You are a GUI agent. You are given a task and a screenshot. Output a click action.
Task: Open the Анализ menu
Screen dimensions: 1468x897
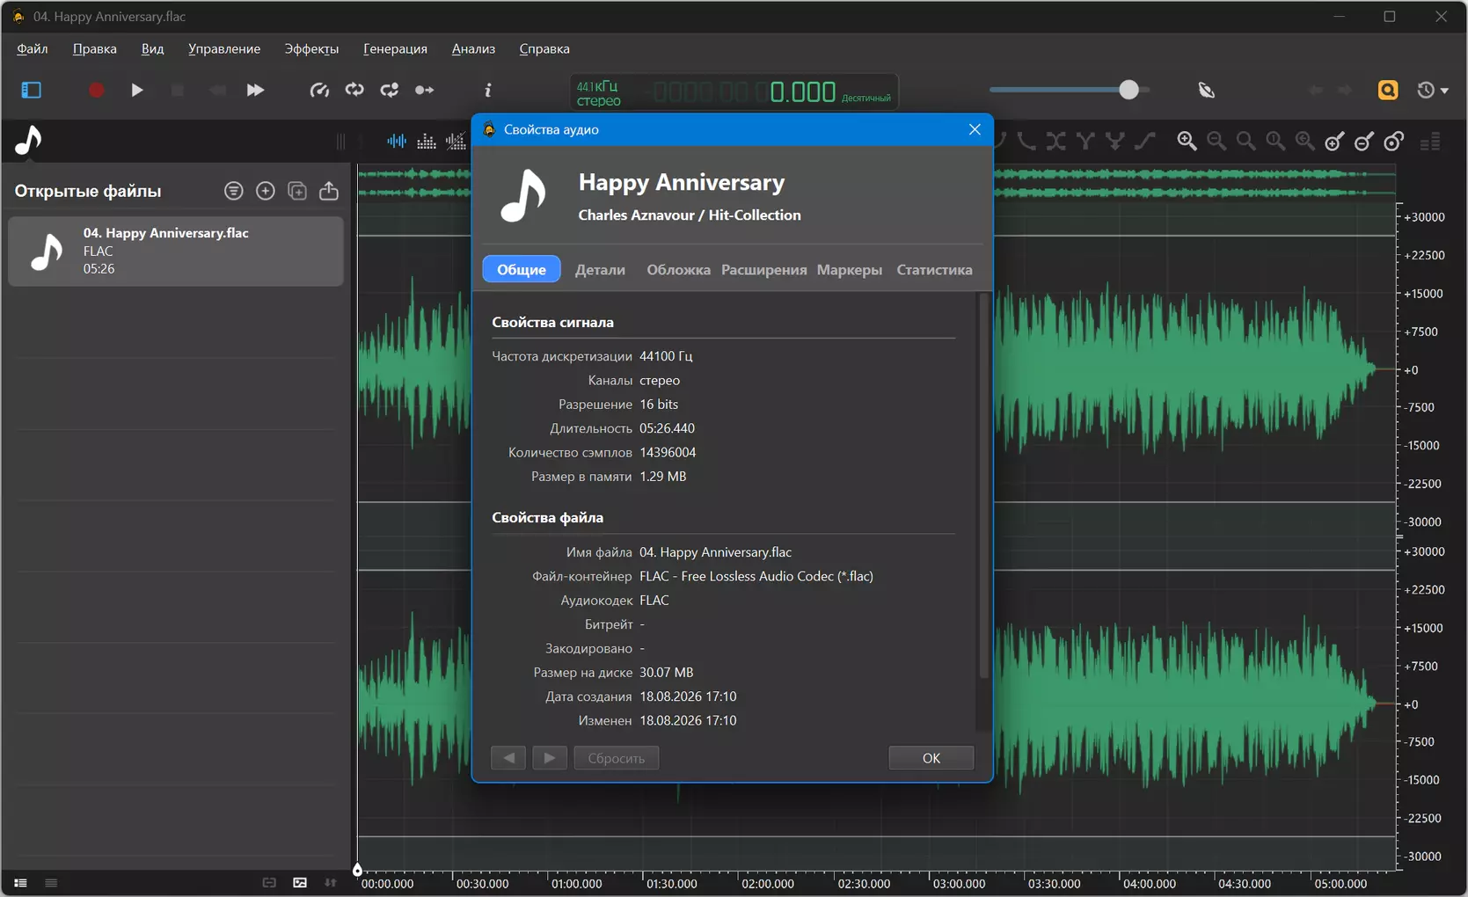473,49
